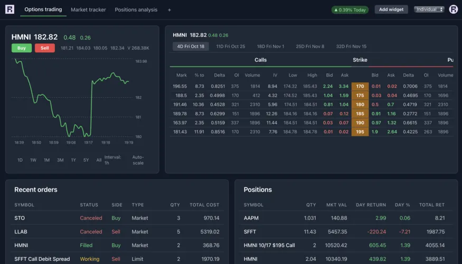Switch to Market tracker tab
Image resolution: width=462 pixels, height=264 pixels.
pos(88,10)
